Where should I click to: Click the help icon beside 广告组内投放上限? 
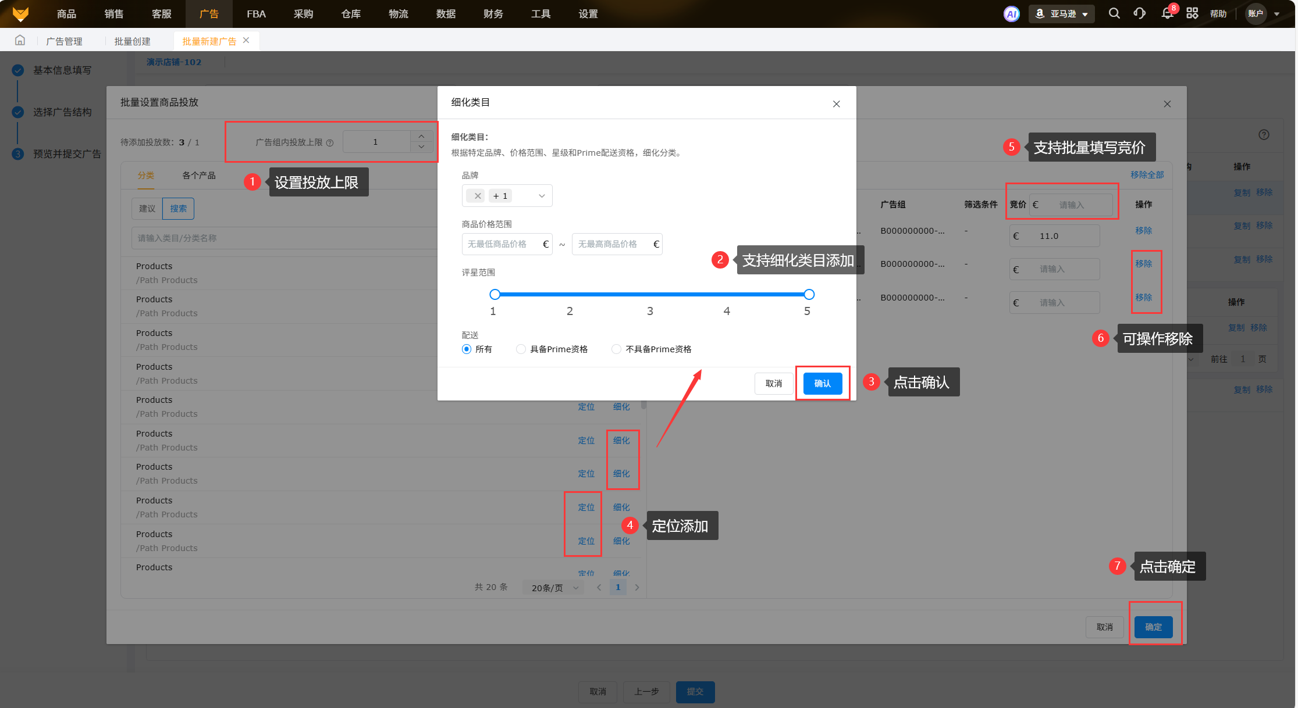pos(330,143)
